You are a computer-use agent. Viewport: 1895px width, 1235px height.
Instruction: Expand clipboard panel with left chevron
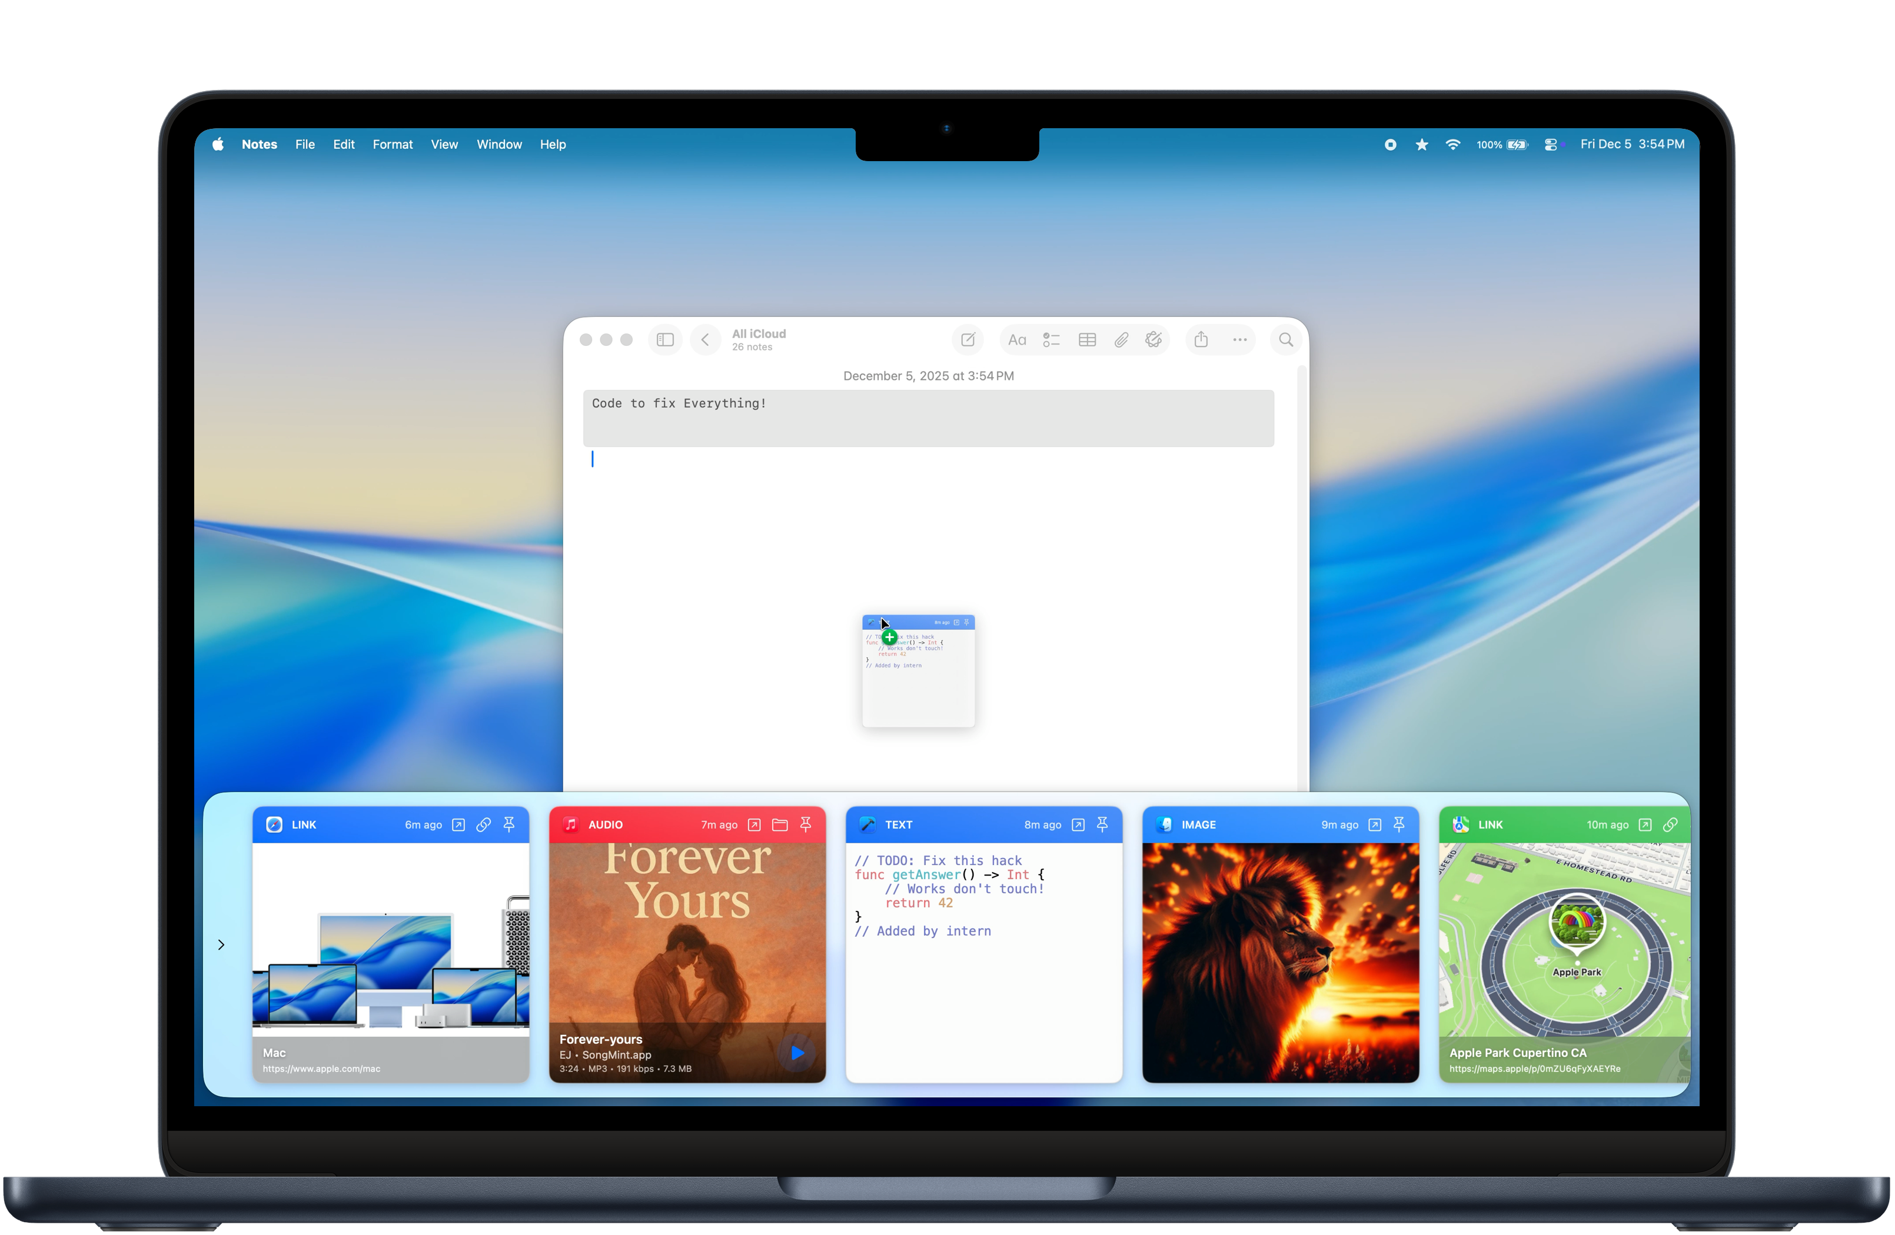(221, 944)
